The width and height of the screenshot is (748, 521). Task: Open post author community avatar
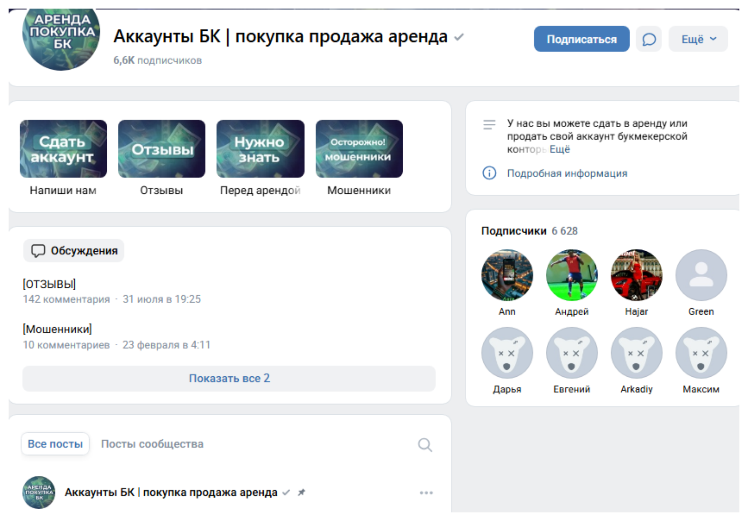click(x=39, y=492)
